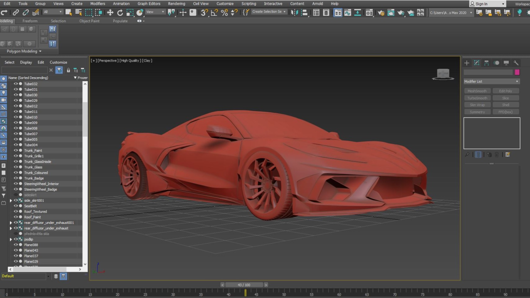Click the pink object color swatch
Viewport: 530px width, 298px height.
click(x=517, y=72)
